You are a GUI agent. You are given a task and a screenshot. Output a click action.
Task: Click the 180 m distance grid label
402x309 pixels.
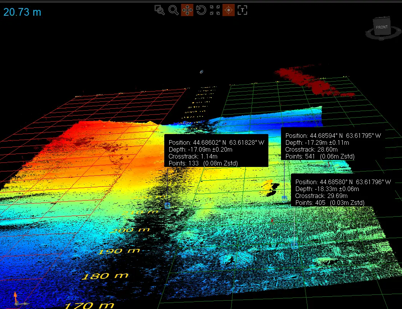pyautogui.click(x=105, y=276)
